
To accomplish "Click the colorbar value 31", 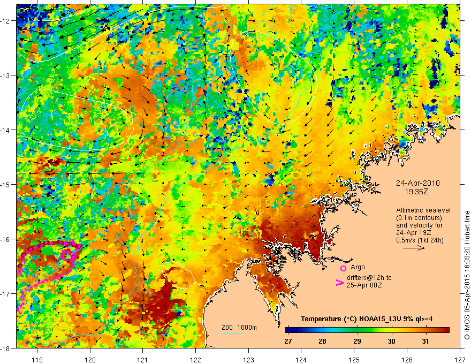I will tap(426, 341).
